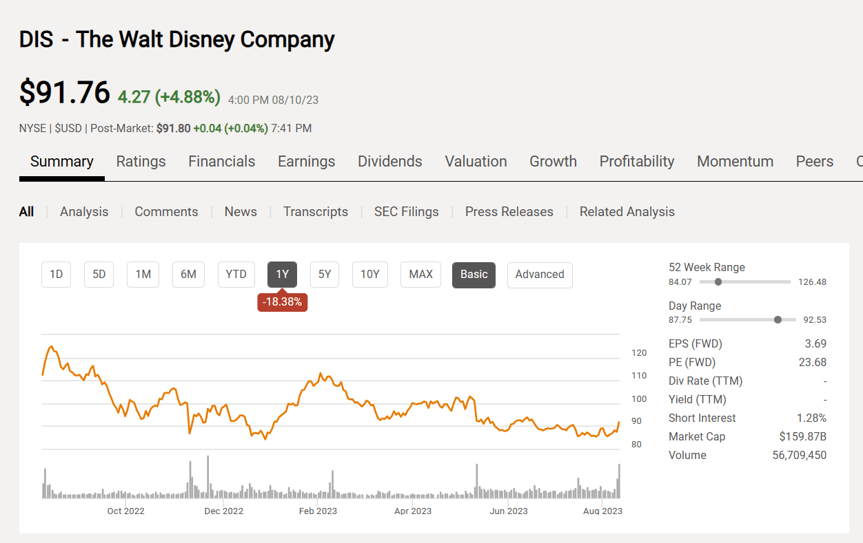This screenshot has height=543, width=863.
Task: Click the 52 Week Range slider marker
Action: 718,281
